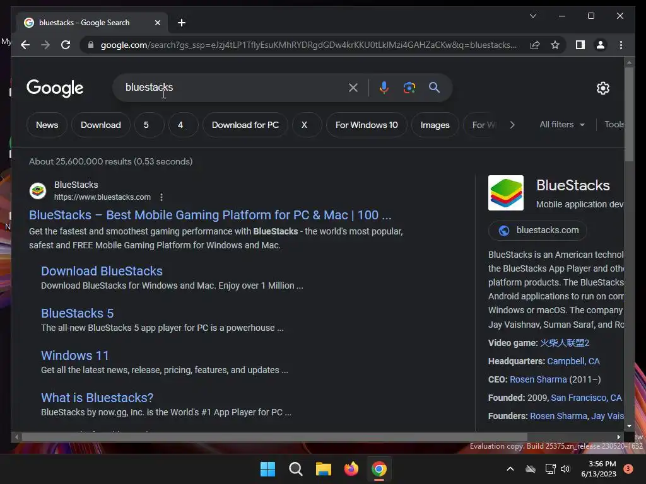Open the Rosen Sharma CEO link
This screenshot has height=484, width=646.
click(x=538, y=379)
